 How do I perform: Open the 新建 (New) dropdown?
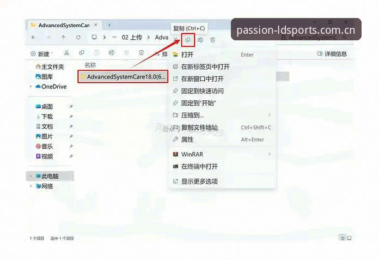42,54
